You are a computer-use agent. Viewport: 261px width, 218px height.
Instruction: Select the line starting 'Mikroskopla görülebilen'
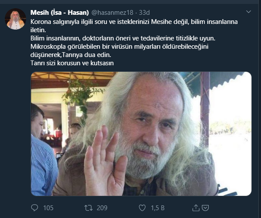coord(119,47)
